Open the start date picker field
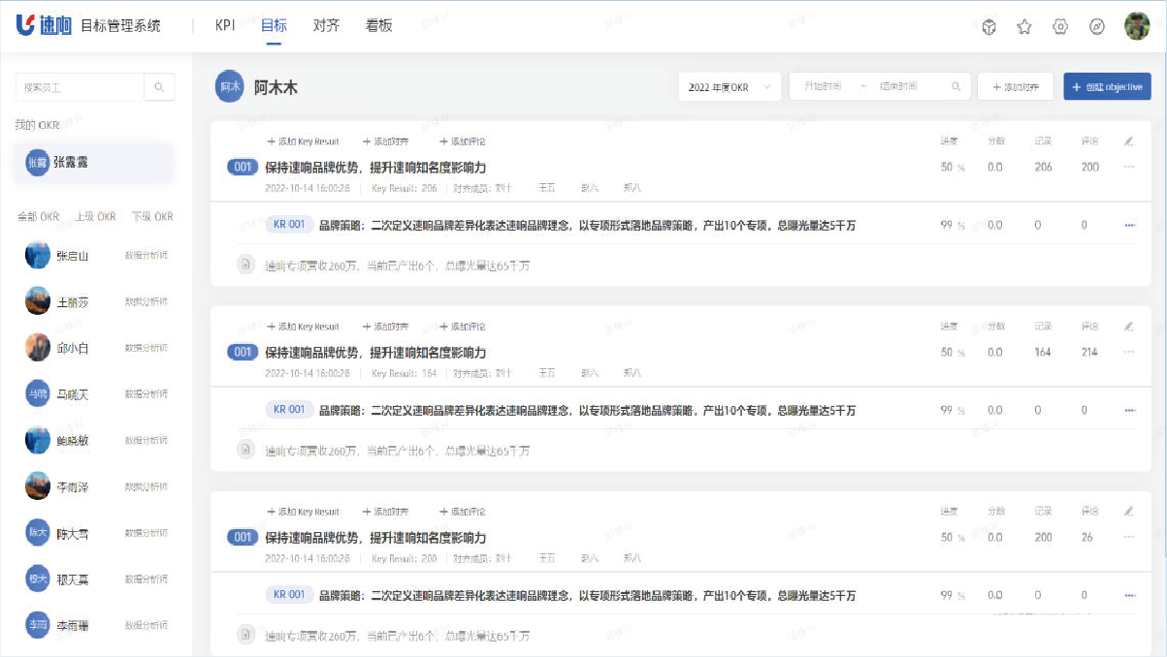 click(x=823, y=87)
